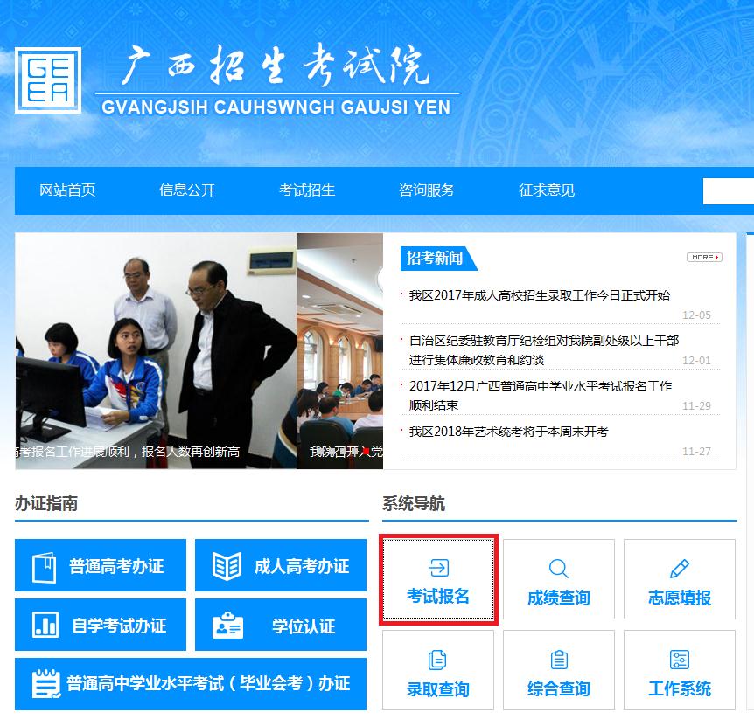Click the search input field in navigation bar
This screenshot has height=719, width=754.
pos(728,191)
